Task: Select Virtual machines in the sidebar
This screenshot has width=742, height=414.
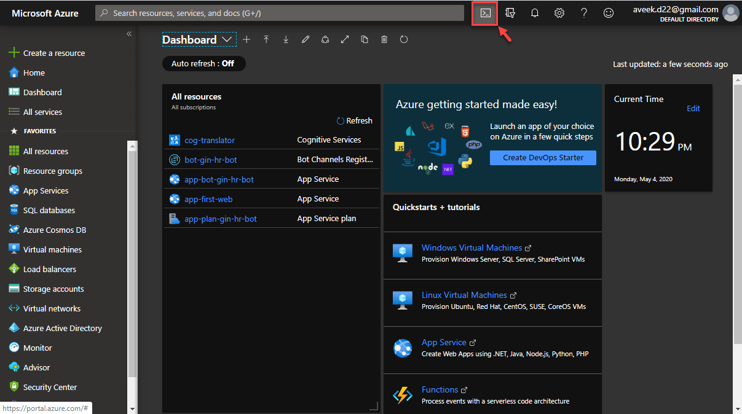Action: 52,249
